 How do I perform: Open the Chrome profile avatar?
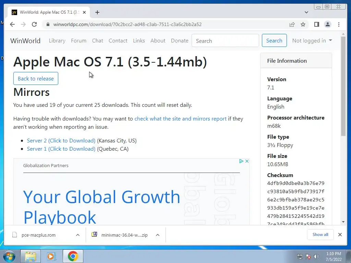pos(327,24)
